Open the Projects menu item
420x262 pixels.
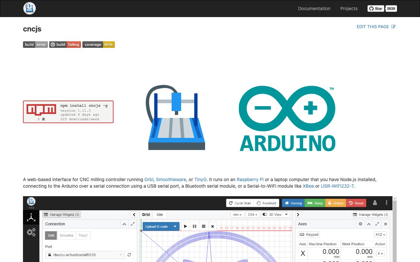click(349, 9)
